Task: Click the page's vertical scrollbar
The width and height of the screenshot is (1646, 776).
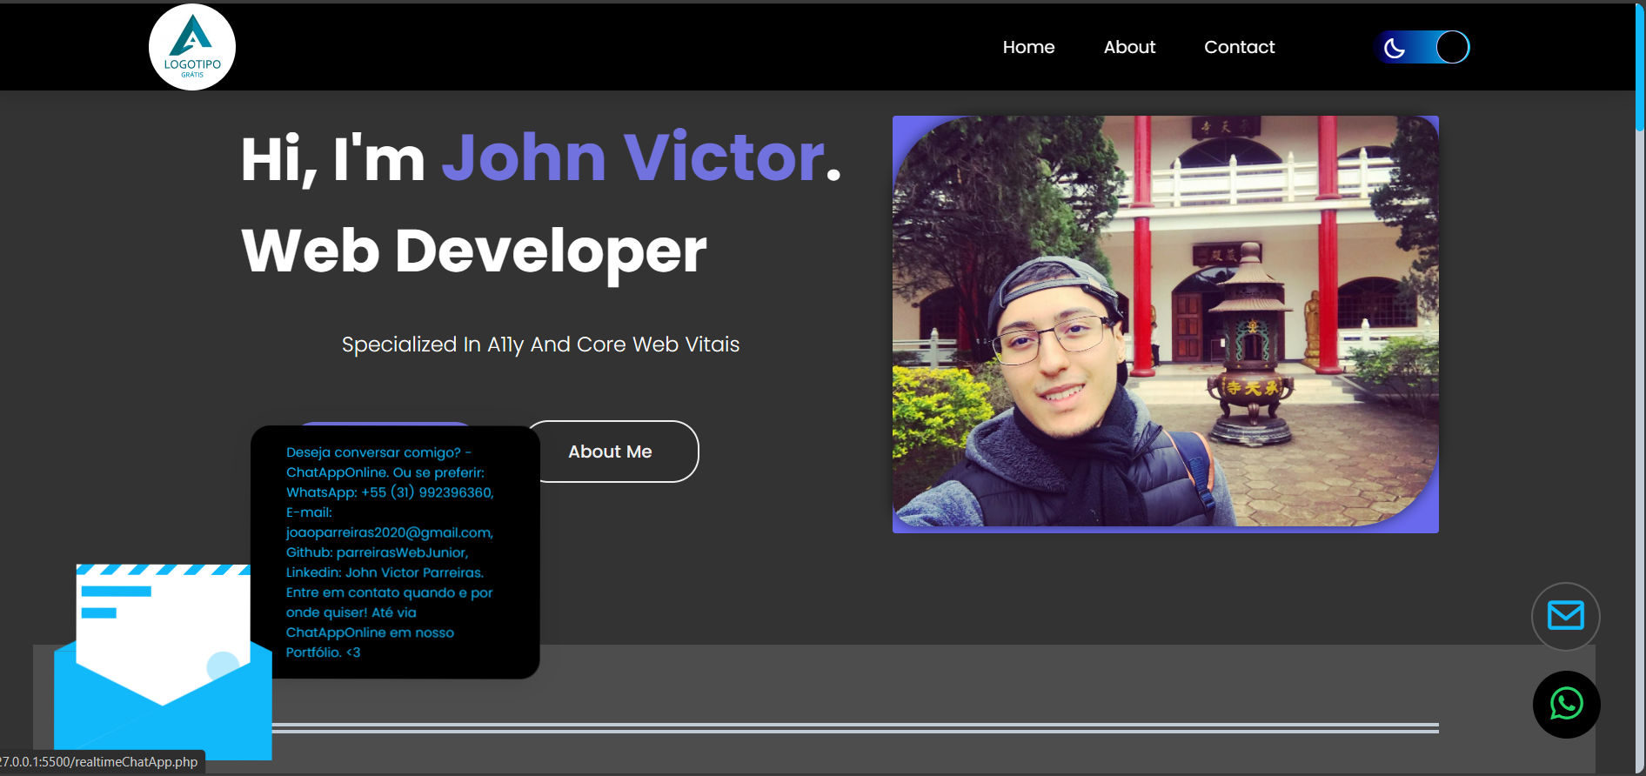Action: tap(1639, 70)
